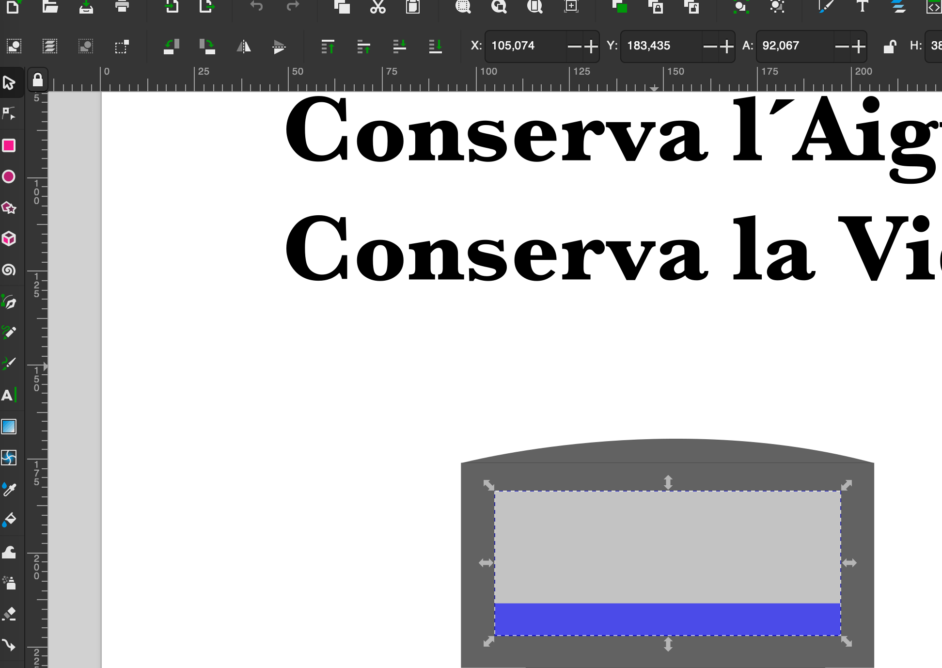Click the Export icon
942x668 pixels.
coord(207,6)
